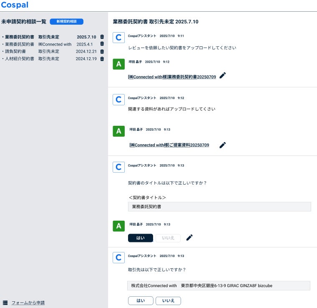The image size is (317, 308).
Task: Click the 未申請契約相談一覧 heading
Action: pyautogui.click(x=24, y=21)
